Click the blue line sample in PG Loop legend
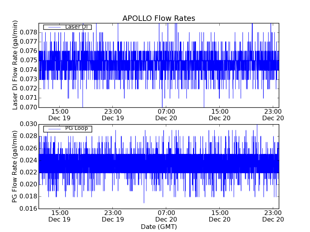Screen dimensions: 310x232 (53, 128)
